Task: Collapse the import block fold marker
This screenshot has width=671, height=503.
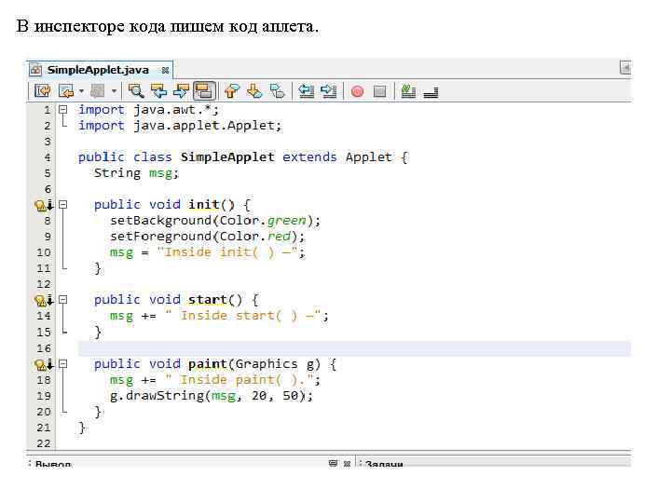Action: [x=62, y=109]
